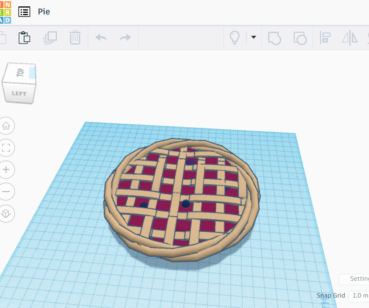Open the Settings panel
The width and height of the screenshot is (369, 308).
(358, 279)
